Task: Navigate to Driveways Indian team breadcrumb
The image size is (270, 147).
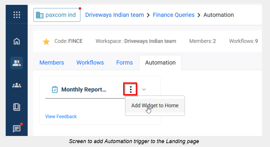Action: click(115, 15)
